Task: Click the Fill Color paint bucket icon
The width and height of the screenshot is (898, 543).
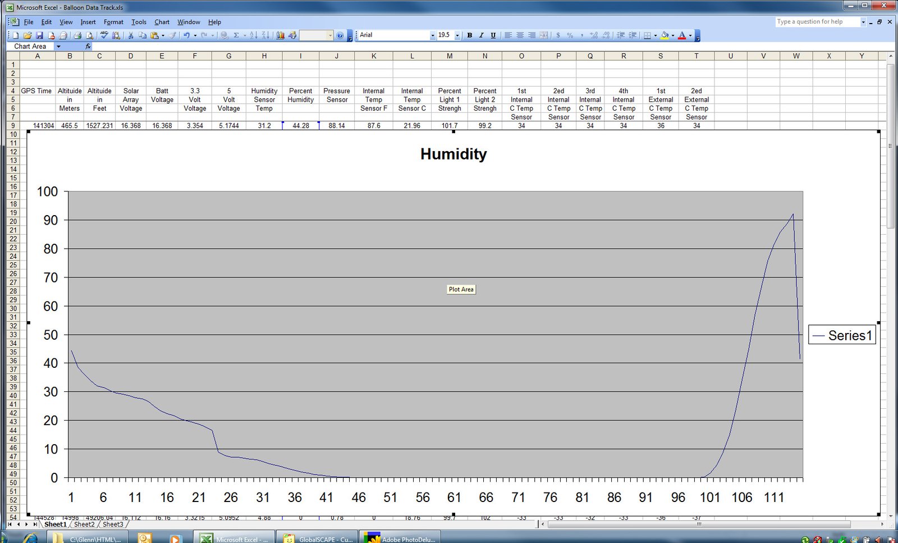Action: click(x=665, y=35)
